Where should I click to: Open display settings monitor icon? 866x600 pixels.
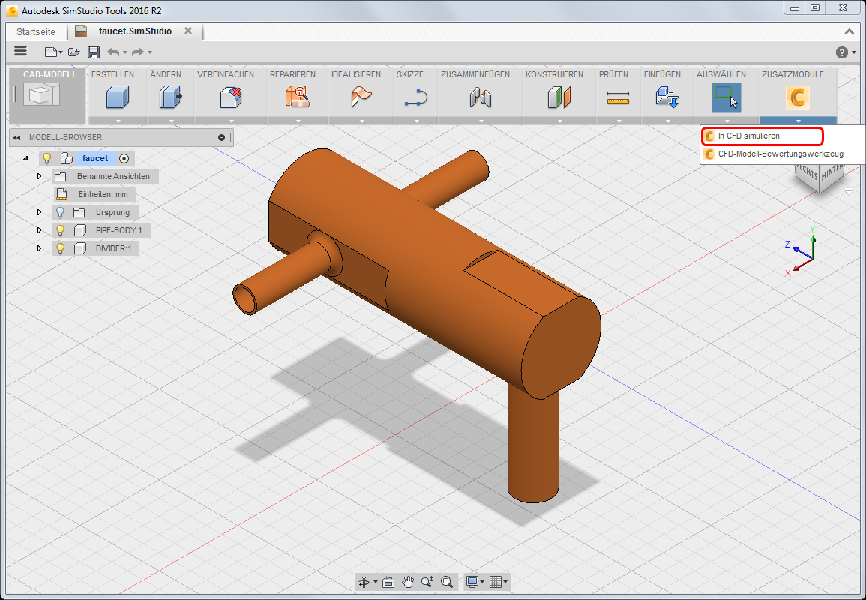click(x=472, y=582)
